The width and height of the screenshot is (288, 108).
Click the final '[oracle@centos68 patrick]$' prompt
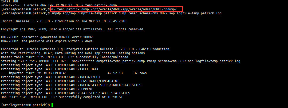pos(25,105)
